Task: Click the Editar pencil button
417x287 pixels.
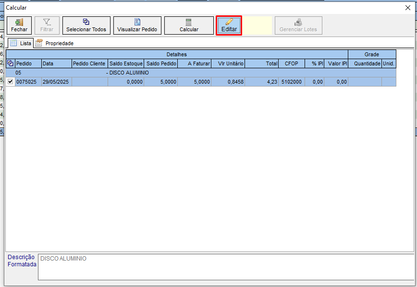Action: 229,25
